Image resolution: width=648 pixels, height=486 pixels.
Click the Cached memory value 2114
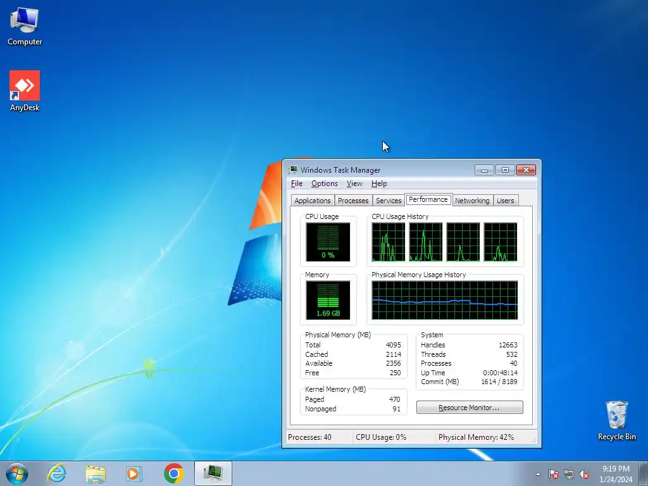coord(394,354)
